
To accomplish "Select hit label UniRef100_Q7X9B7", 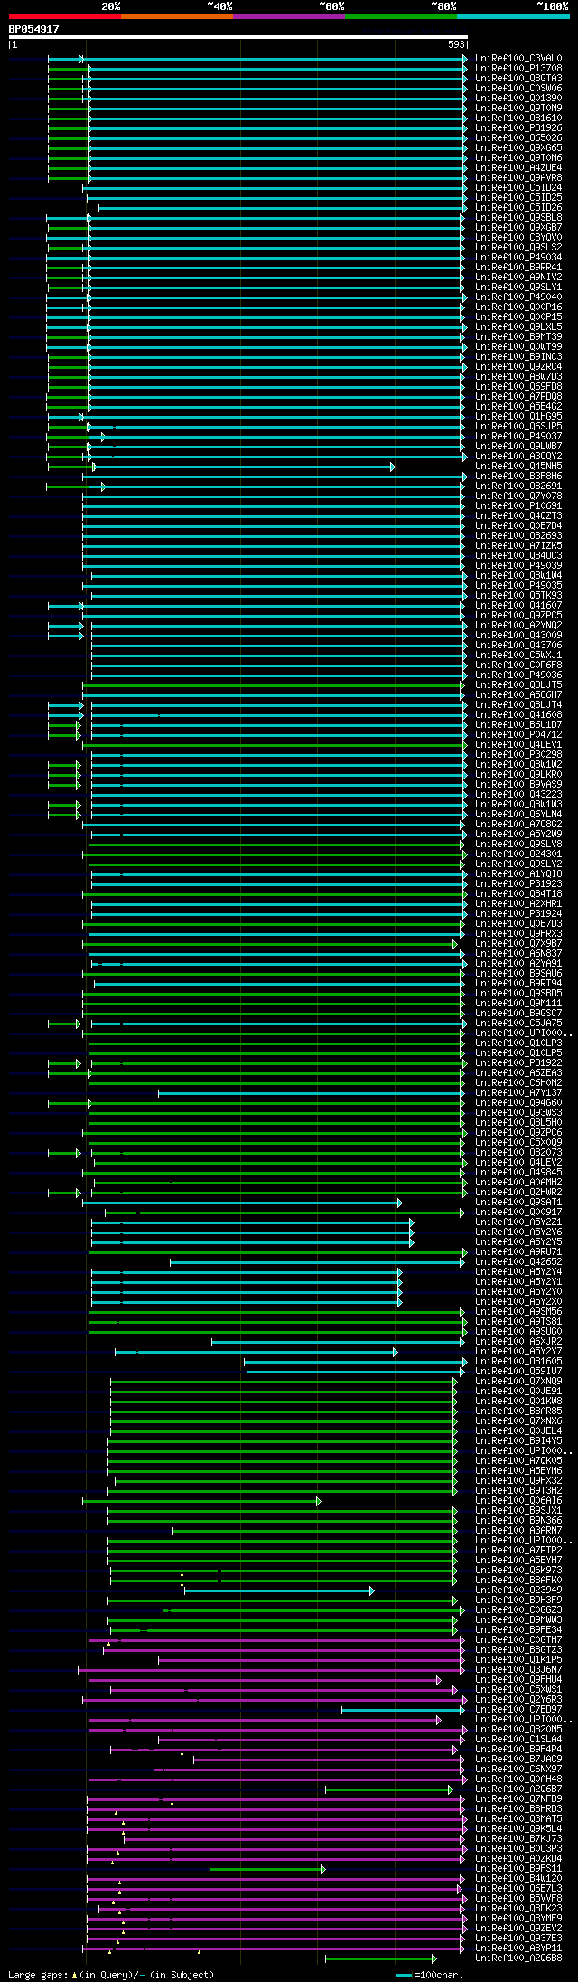I will tap(518, 944).
